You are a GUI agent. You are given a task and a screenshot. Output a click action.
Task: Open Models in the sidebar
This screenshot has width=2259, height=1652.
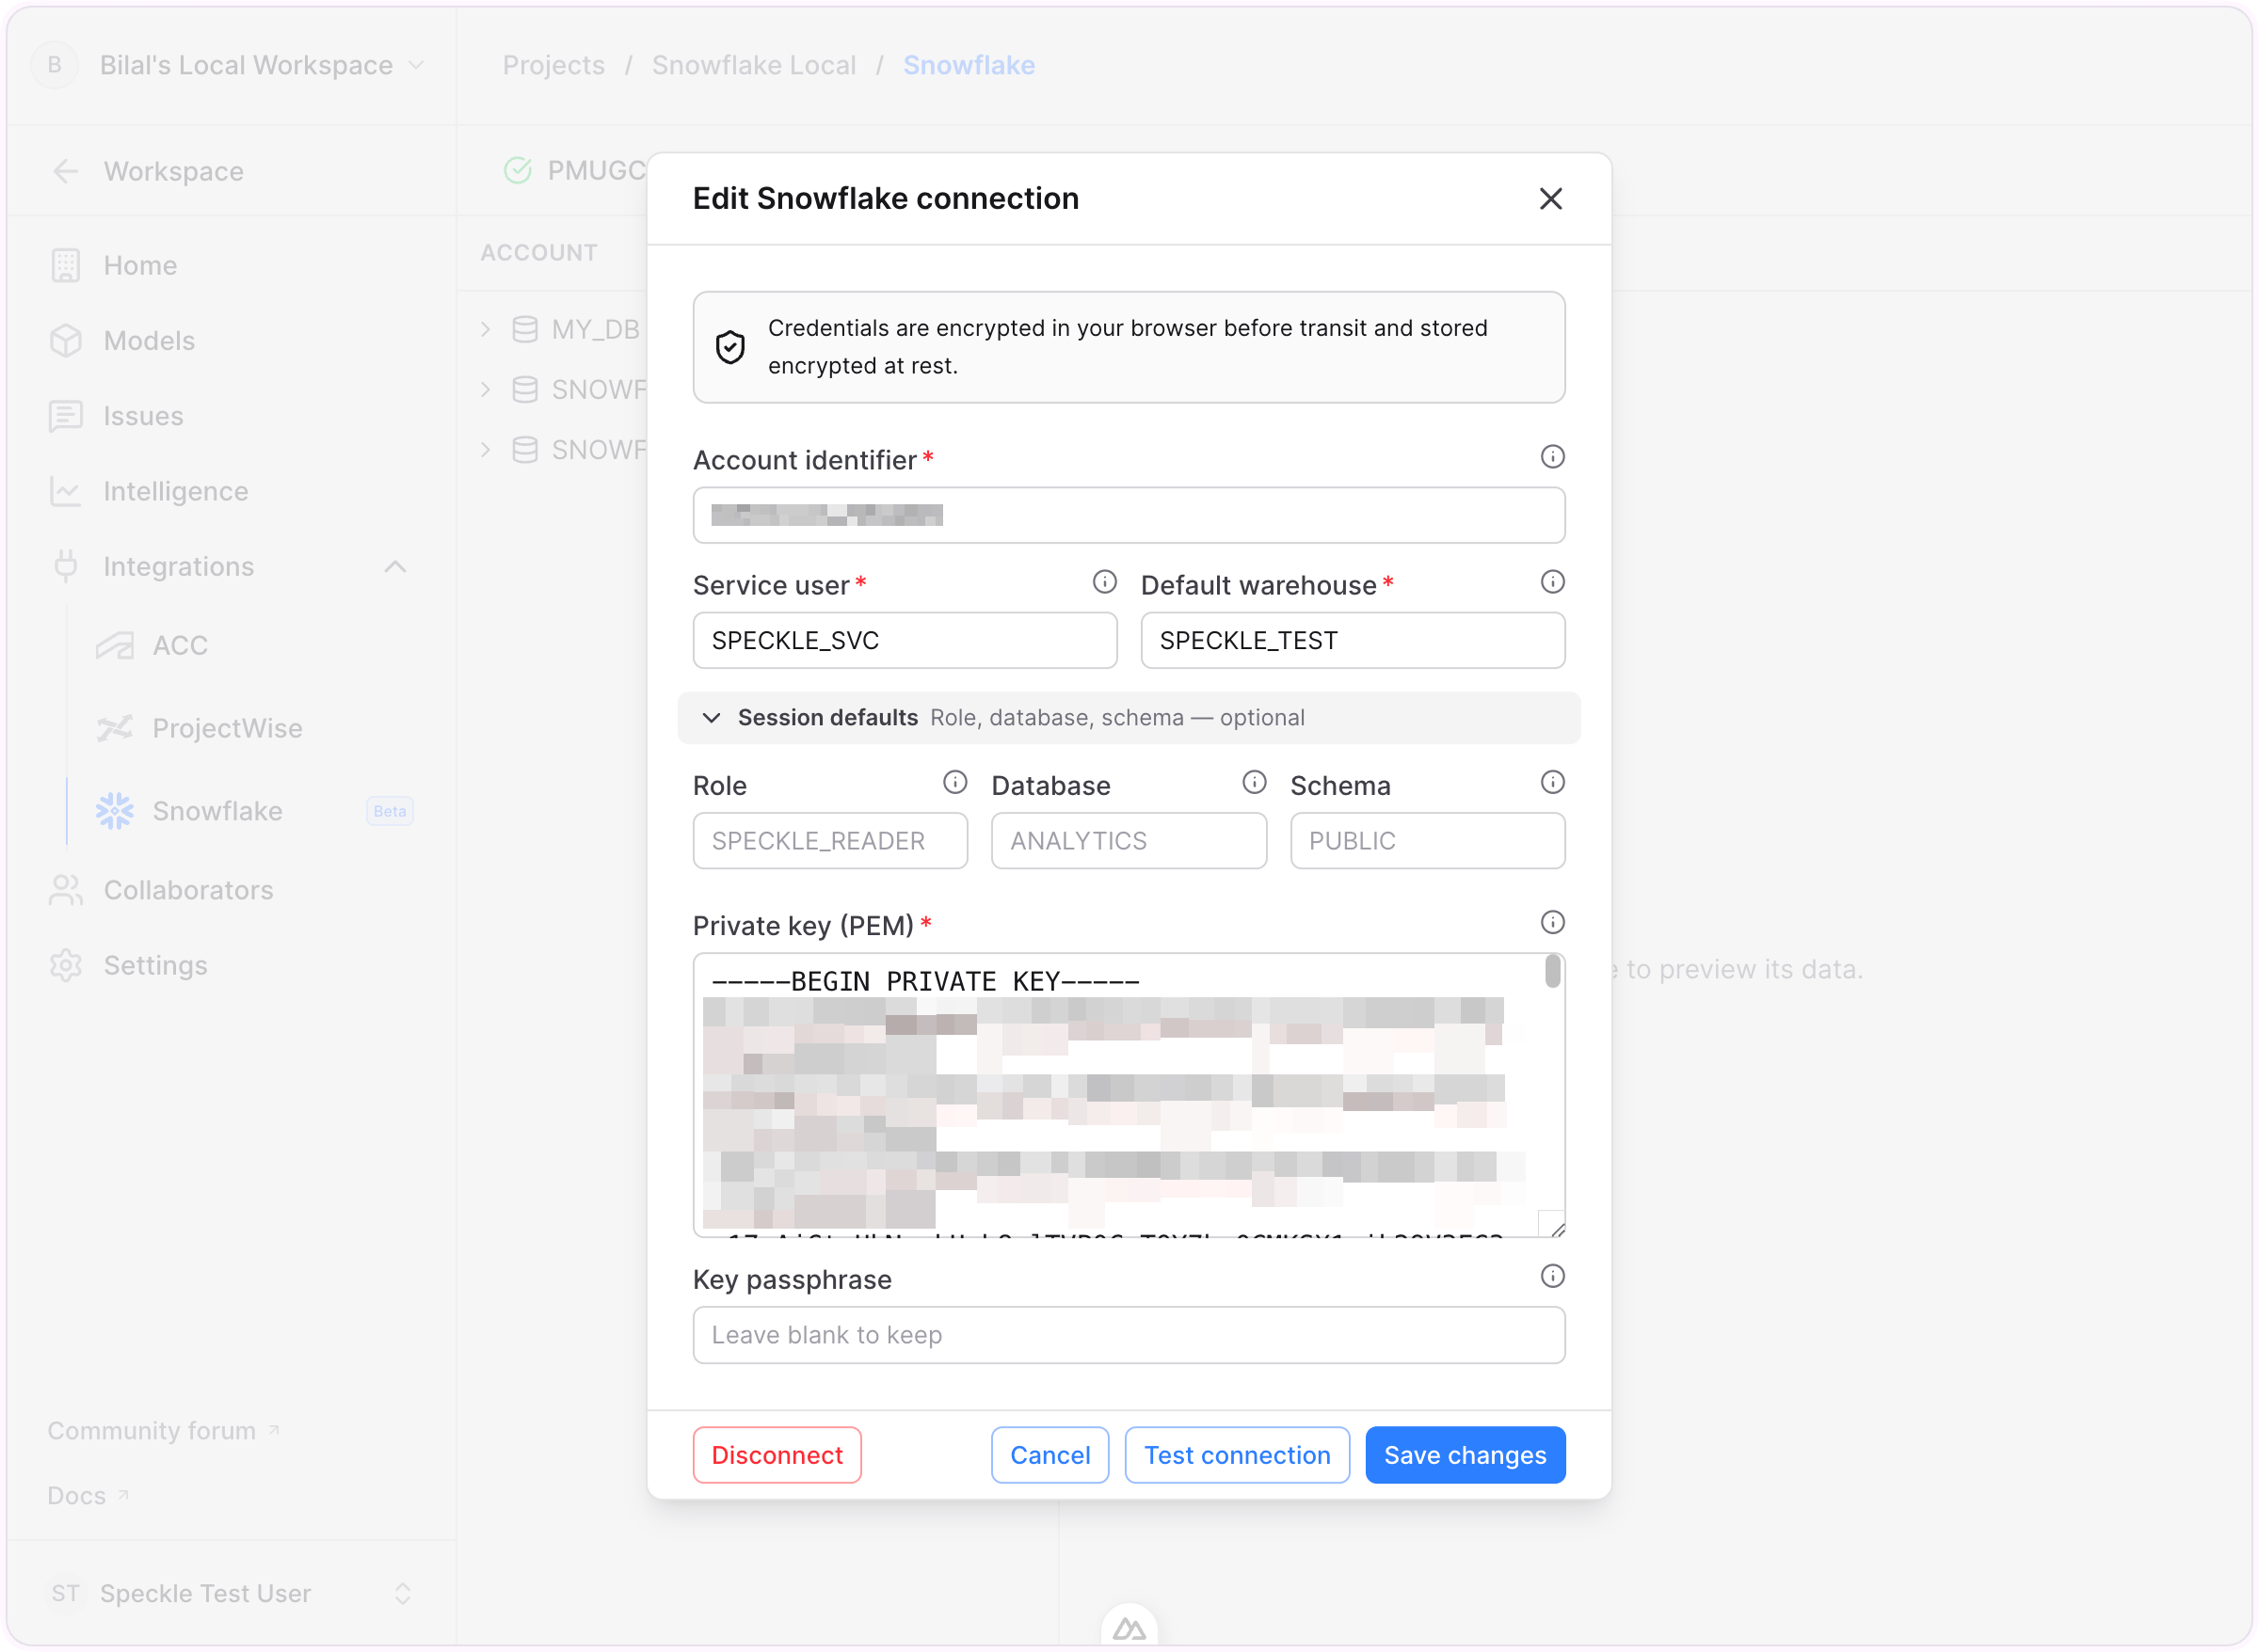[x=150, y=341]
